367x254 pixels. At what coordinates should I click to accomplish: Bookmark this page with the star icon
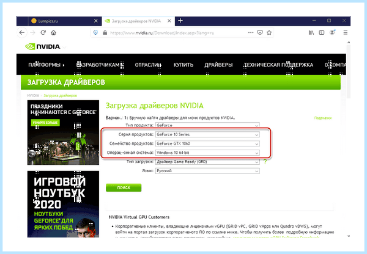[269, 32]
